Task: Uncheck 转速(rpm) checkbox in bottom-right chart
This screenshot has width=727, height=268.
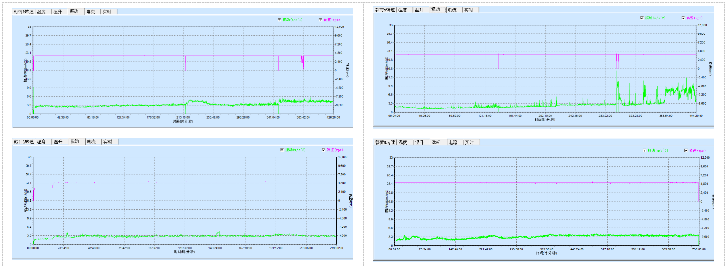Action: pos(686,150)
